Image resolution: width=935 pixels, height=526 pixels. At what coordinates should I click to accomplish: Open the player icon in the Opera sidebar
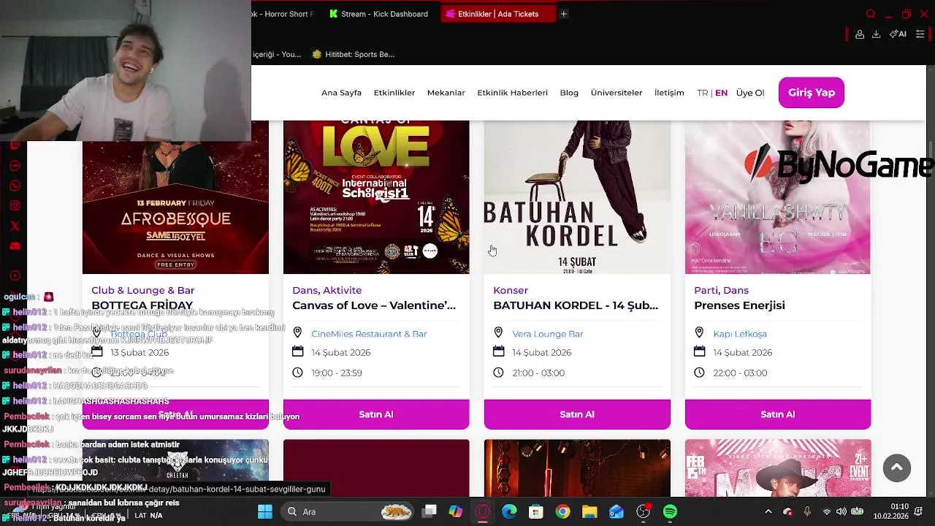15,275
